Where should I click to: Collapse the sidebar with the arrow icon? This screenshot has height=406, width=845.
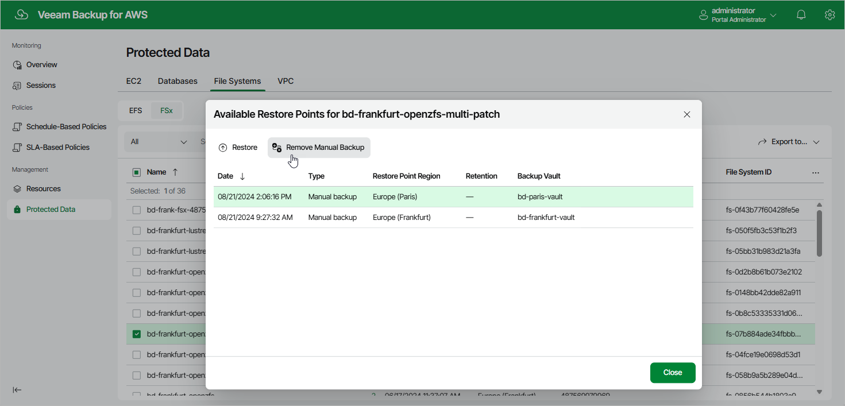click(x=17, y=390)
